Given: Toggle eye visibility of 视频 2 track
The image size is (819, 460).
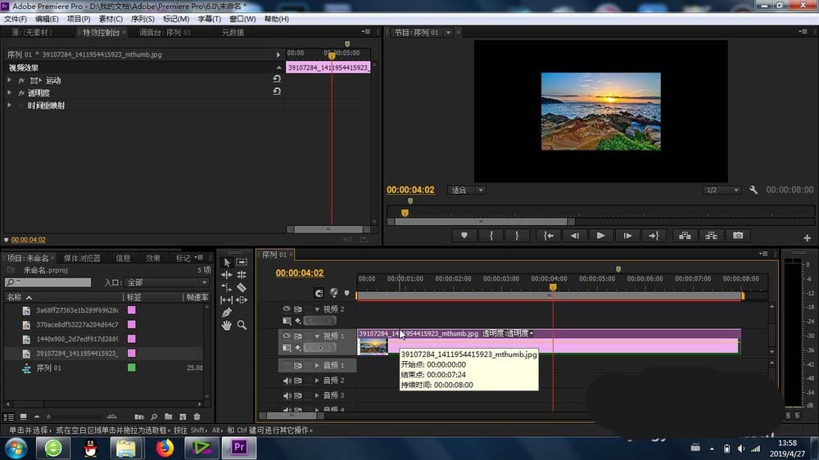Looking at the screenshot, I should coord(286,309).
